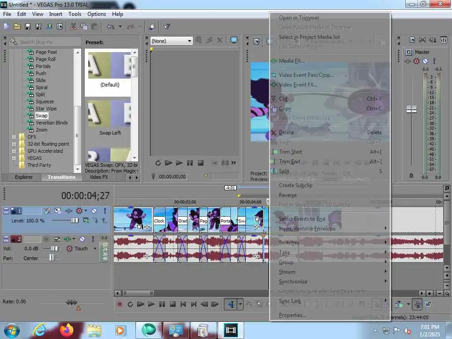Open the Undo history dropdown arrow
Viewport: 452px width, 339px height.
pyautogui.click(x=120, y=26)
